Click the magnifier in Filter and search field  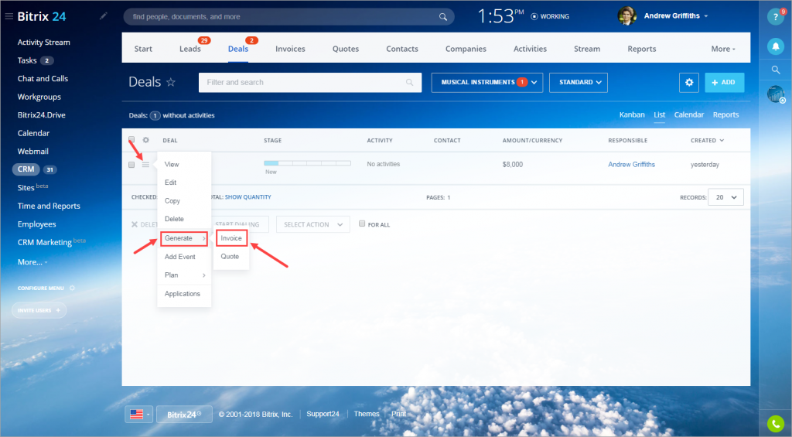(x=410, y=82)
